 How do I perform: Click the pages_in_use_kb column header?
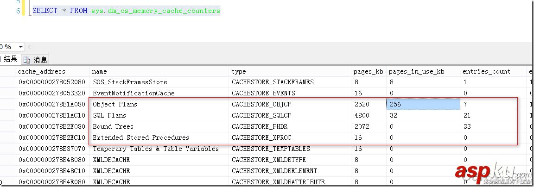point(416,71)
